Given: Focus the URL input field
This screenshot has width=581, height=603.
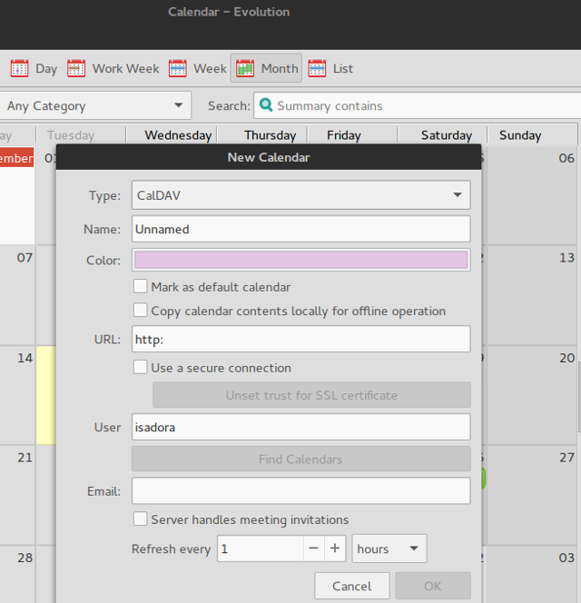Looking at the screenshot, I should pos(301,339).
